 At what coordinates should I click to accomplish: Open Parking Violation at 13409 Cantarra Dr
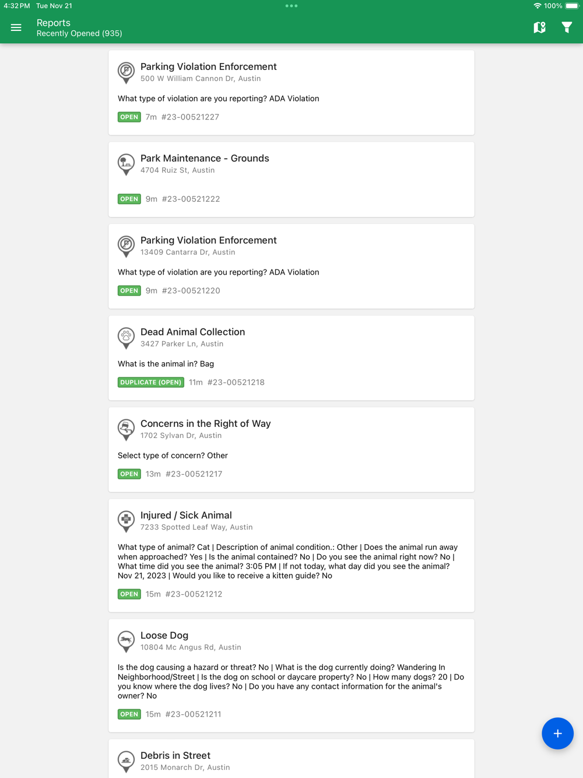208,240
